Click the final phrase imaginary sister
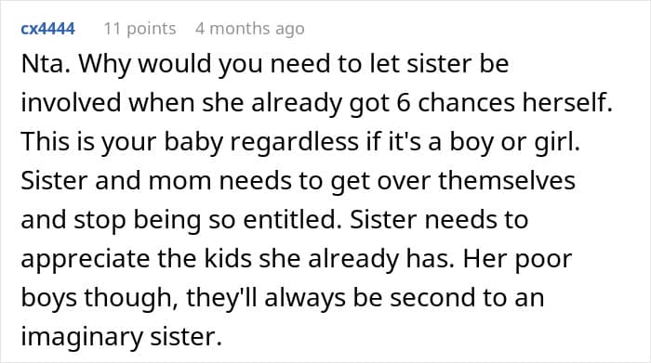 [122, 337]
